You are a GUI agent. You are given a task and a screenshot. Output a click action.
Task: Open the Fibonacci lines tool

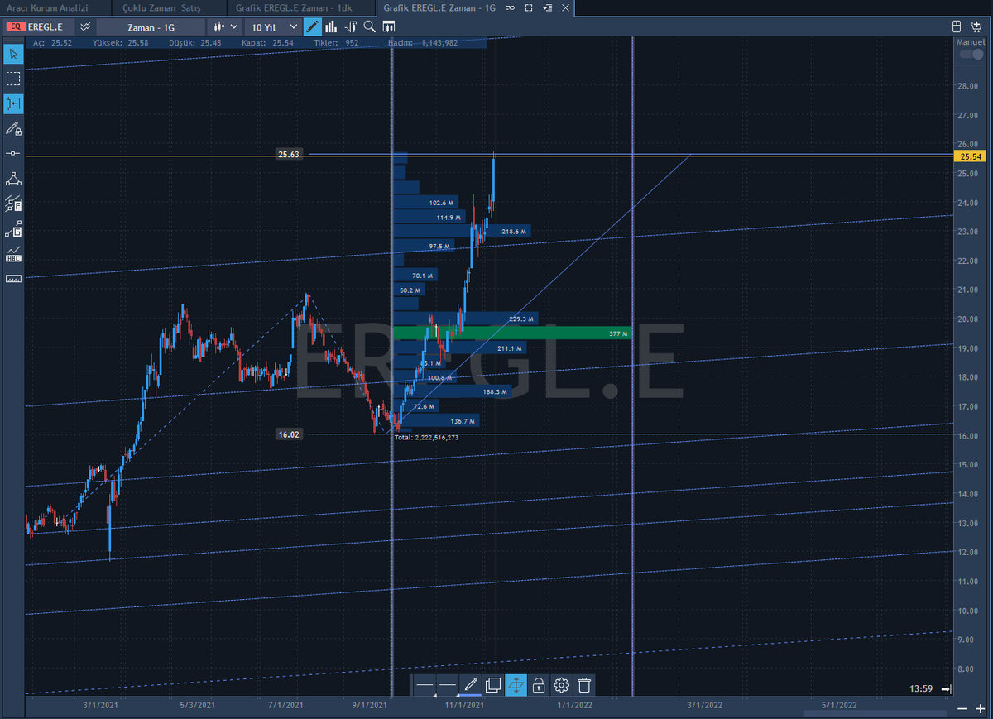click(x=13, y=204)
